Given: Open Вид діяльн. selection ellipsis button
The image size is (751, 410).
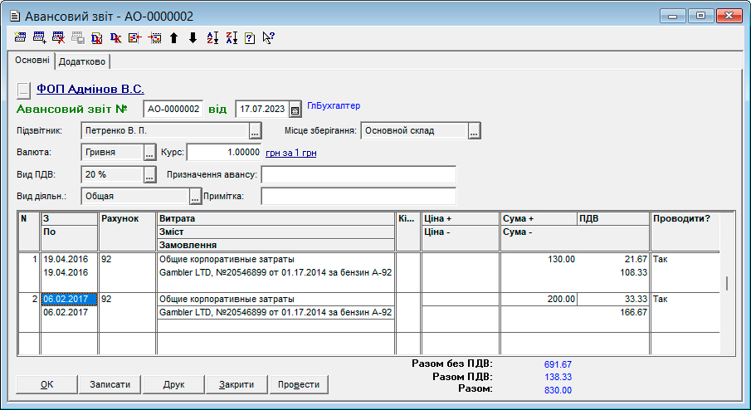Looking at the screenshot, I should click(x=195, y=196).
